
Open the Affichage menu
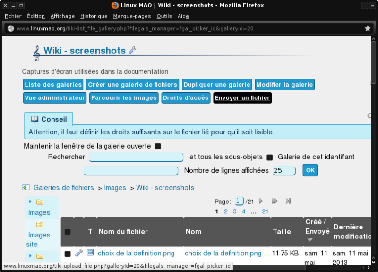(62, 16)
